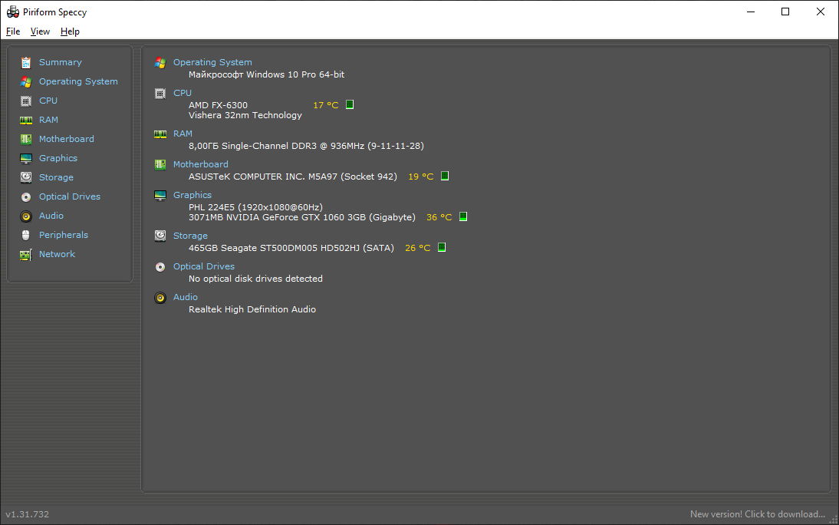
Task: Maximize the Speccy window
Action: click(785, 12)
